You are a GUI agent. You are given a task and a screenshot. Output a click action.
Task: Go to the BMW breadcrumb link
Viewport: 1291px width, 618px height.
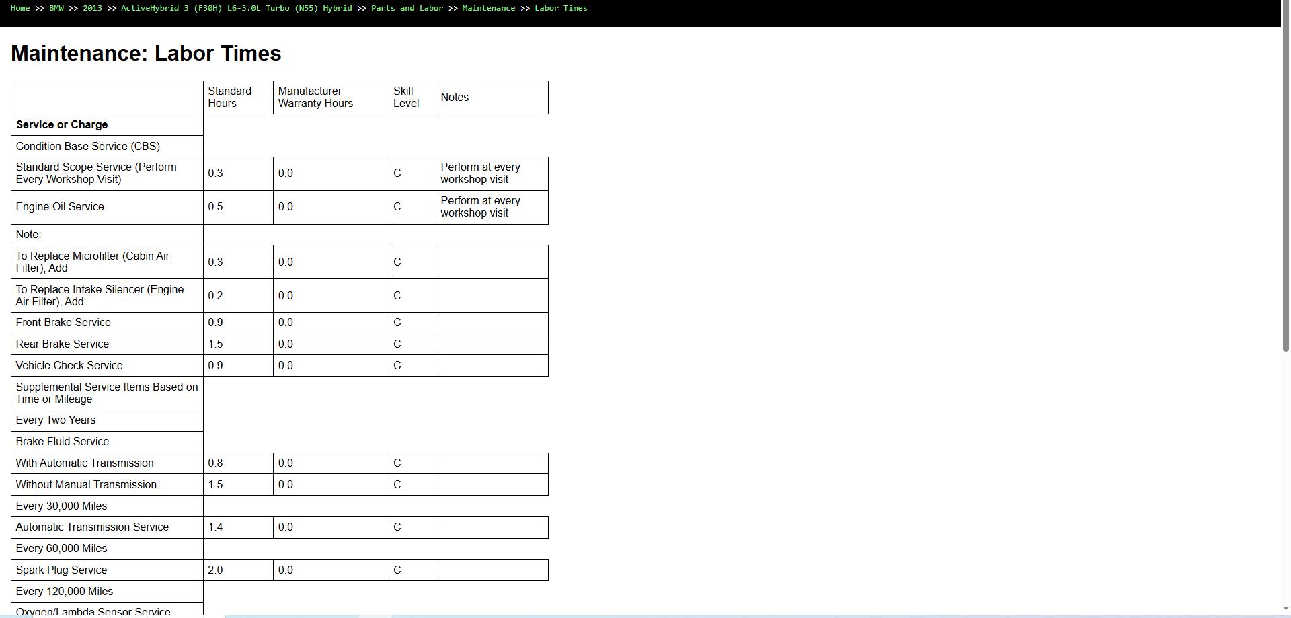(56, 8)
